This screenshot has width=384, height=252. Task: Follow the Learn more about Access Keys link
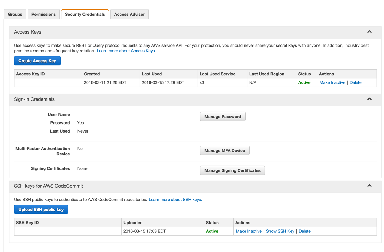126,51
